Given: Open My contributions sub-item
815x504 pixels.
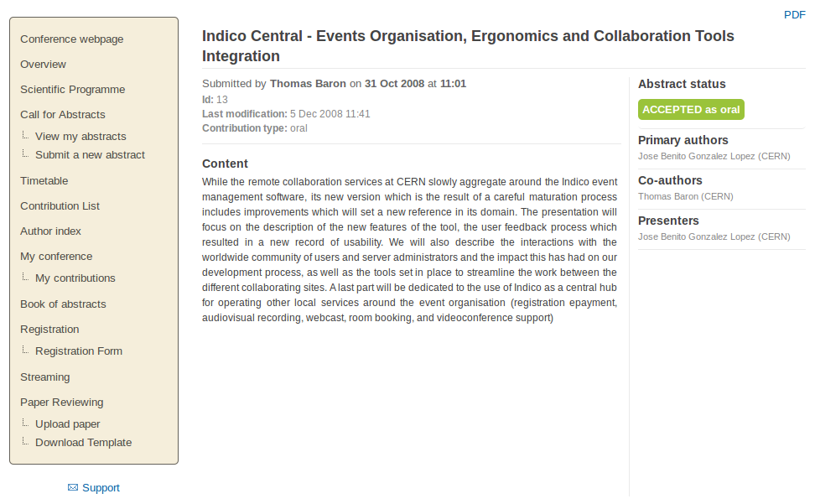Looking at the screenshot, I should (x=75, y=278).
